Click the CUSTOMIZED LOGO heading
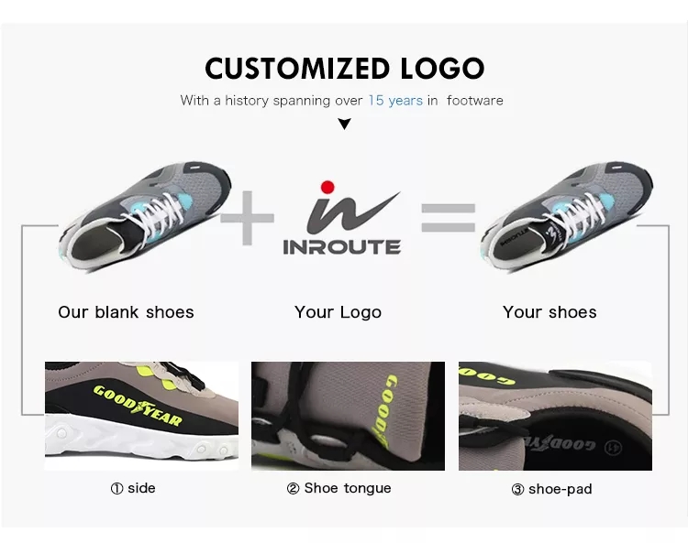688x543 pixels. coord(344,69)
